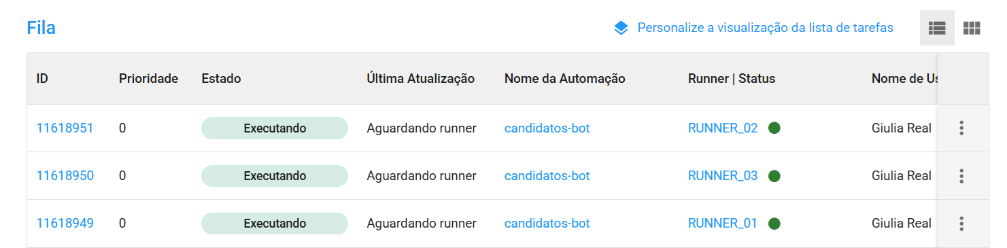
Task: Click green status dot of RUNNER_01
Action: [774, 224]
